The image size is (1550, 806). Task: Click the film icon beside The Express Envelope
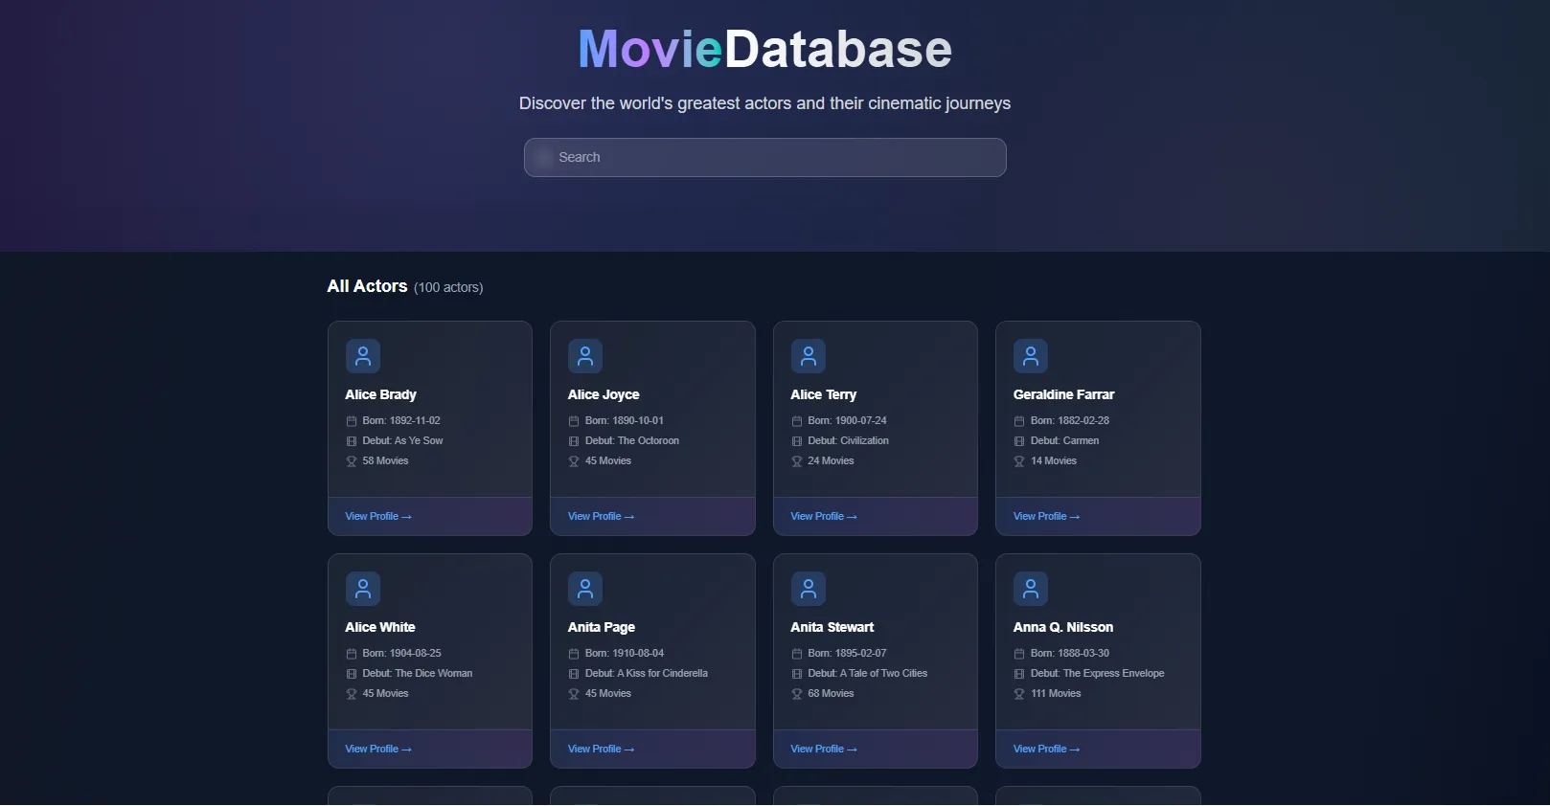point(1019,674)
